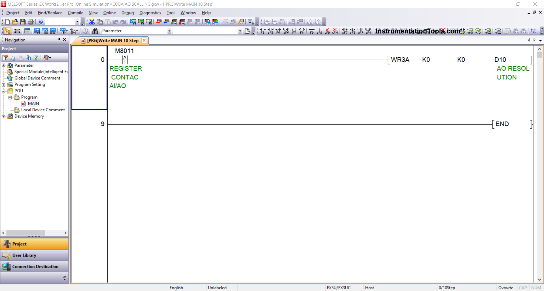Close the [PRG]Write MAIN tab

[x=144, y=40]
